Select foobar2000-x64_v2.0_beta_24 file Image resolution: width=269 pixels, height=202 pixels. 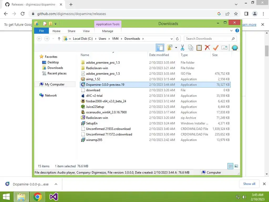pos(155,101)
